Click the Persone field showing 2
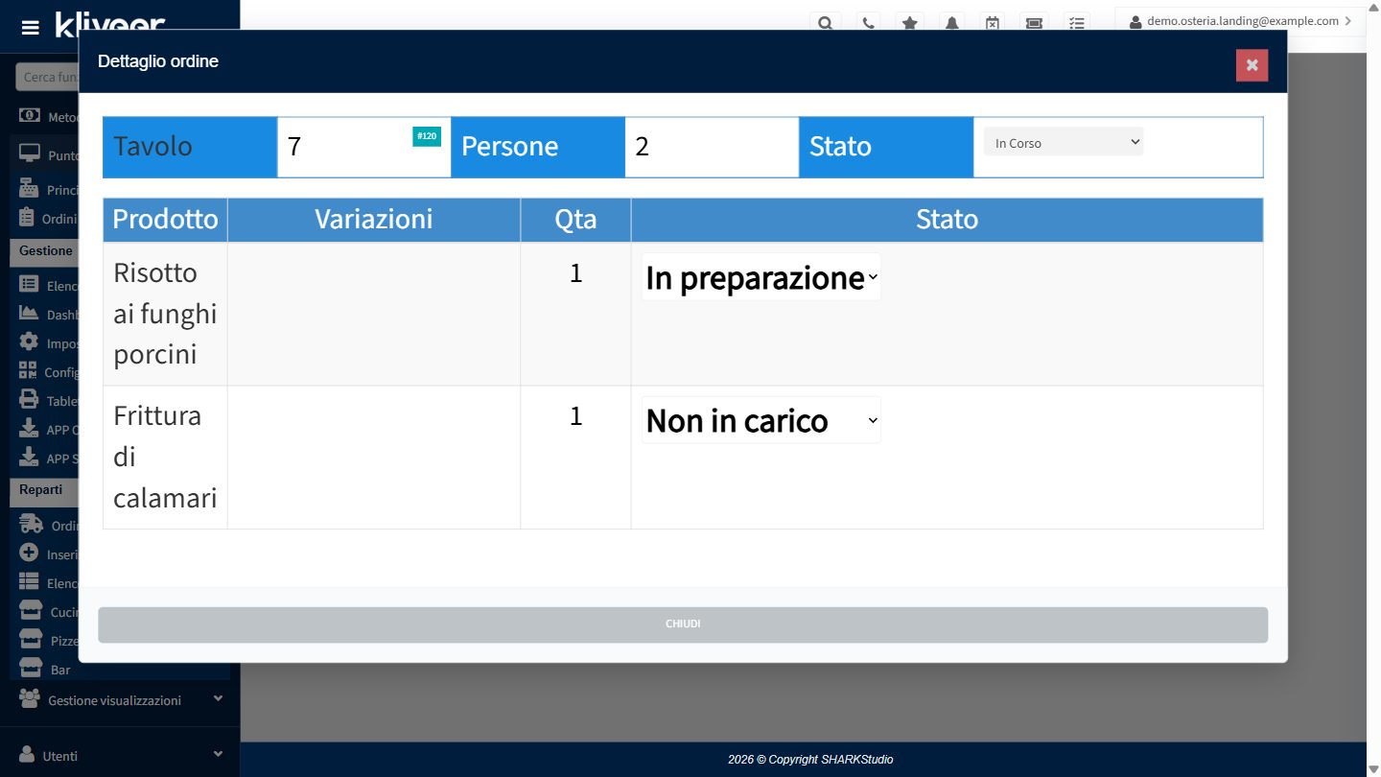The width and height of the screenshot is (1381, 777). [712, 147]
